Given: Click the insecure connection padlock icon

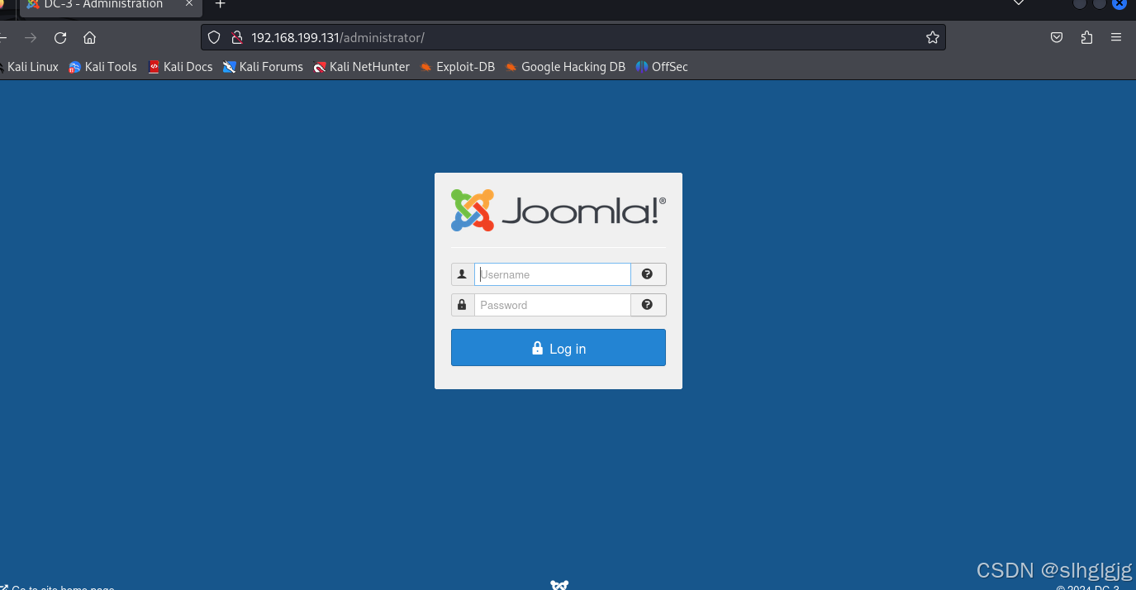Looking at the screenshot, I should tap(236, 37).
